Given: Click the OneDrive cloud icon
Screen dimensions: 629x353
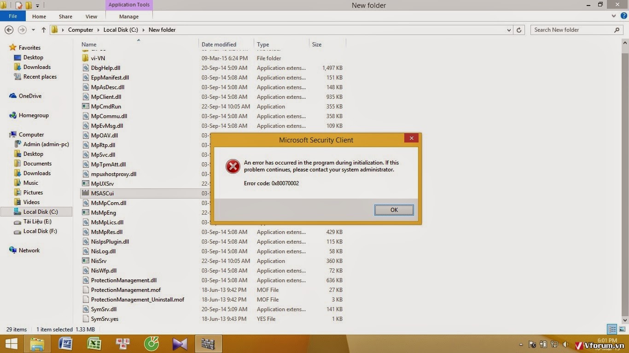Looking at the screenshot, I should 13,96.
